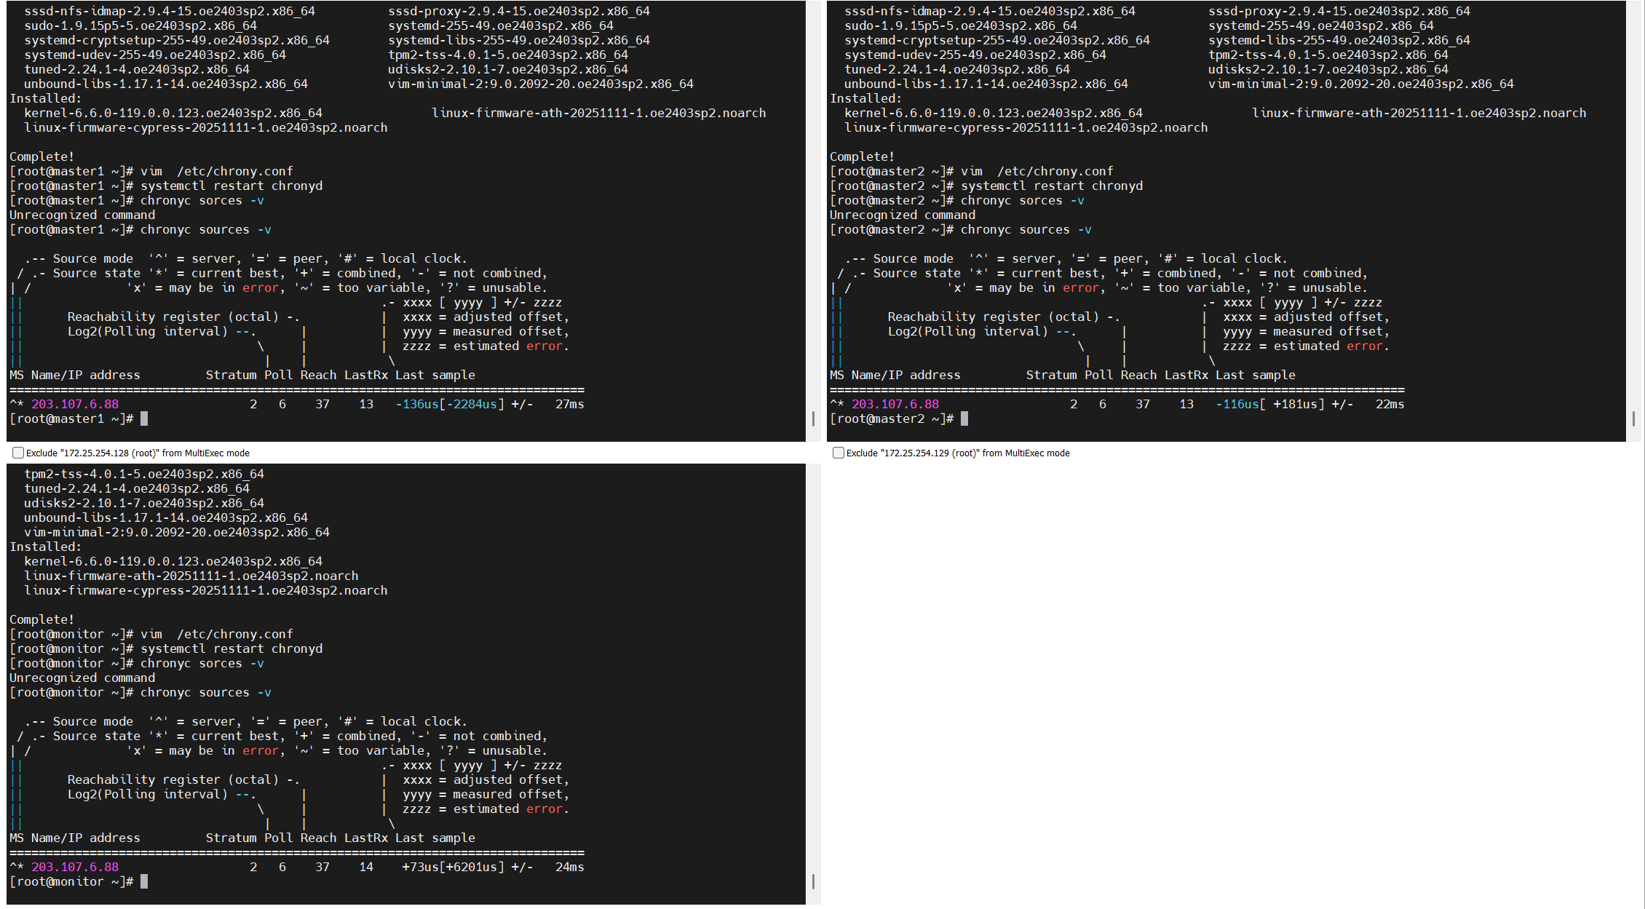
Task: Click "systemctl restart chronyd" line on master2
Action: [x=1051, y=186]
